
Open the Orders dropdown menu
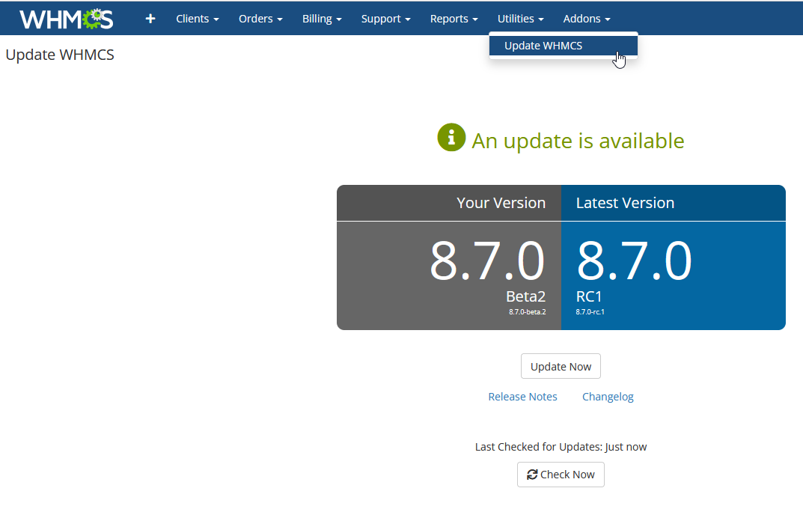click(260, 19)
